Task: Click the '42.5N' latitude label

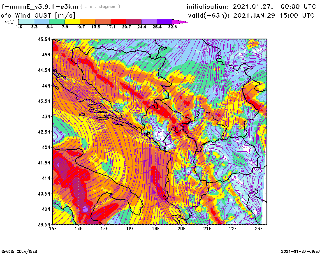Action: pyautogui.click(x=44, y=132)
